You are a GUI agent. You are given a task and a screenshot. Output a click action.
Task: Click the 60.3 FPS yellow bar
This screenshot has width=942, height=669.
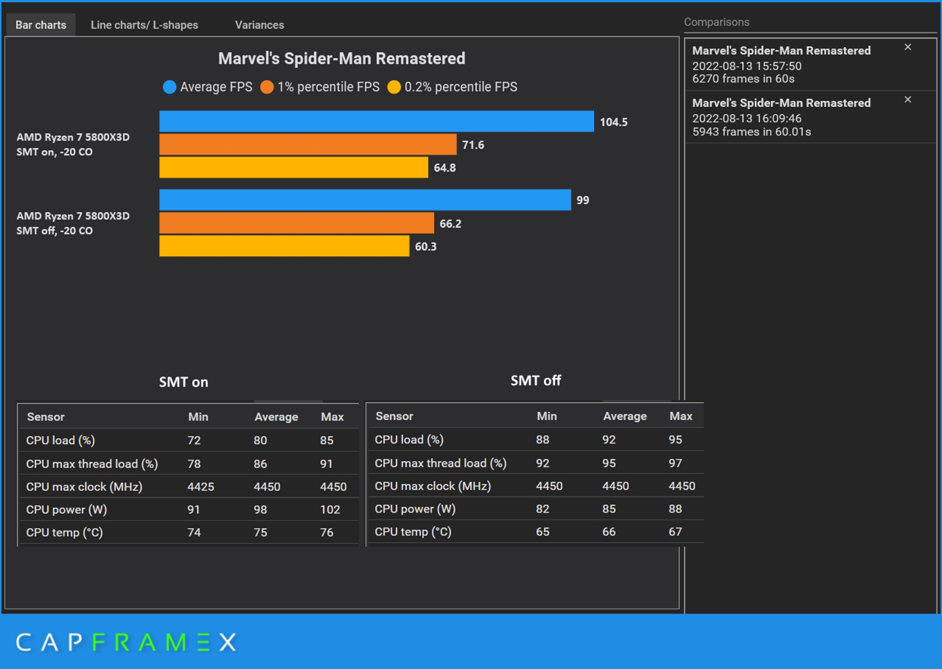point(284,246)
